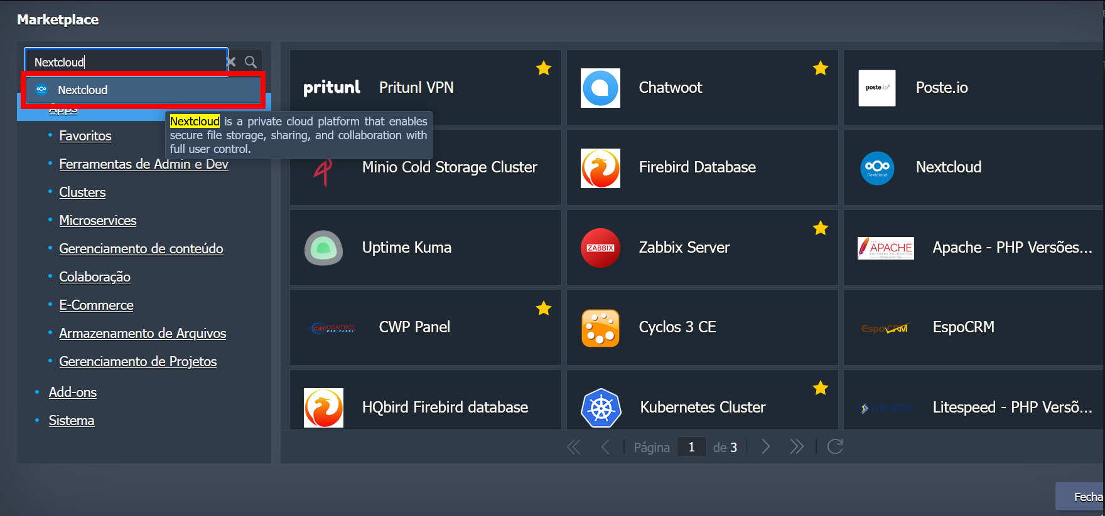Open the Pritunl VPN app name
The width and height of the screenshot is (1105, 516).
coord(416,87)
